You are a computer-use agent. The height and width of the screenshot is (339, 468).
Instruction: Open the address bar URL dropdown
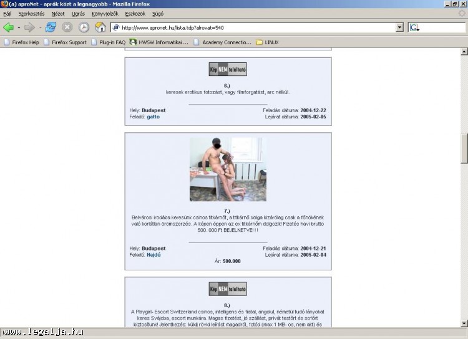pyautogui.click(x=399, y=27)
